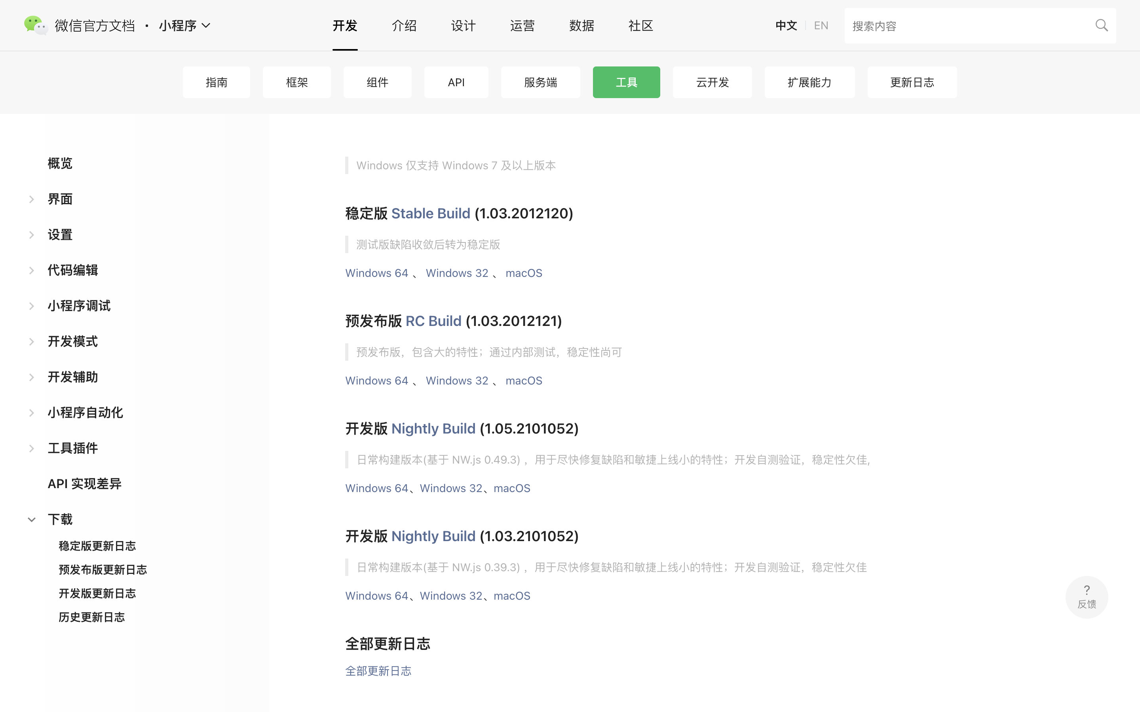Switch to the 社区 top tab
Screen dimensions: 1140x712
click(641, 25)
